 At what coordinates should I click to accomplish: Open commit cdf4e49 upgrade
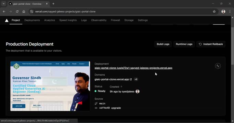point(110,108)
